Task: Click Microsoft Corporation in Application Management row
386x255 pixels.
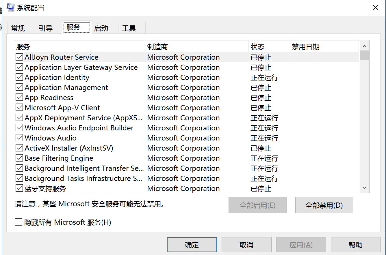Action: point(183,87)
